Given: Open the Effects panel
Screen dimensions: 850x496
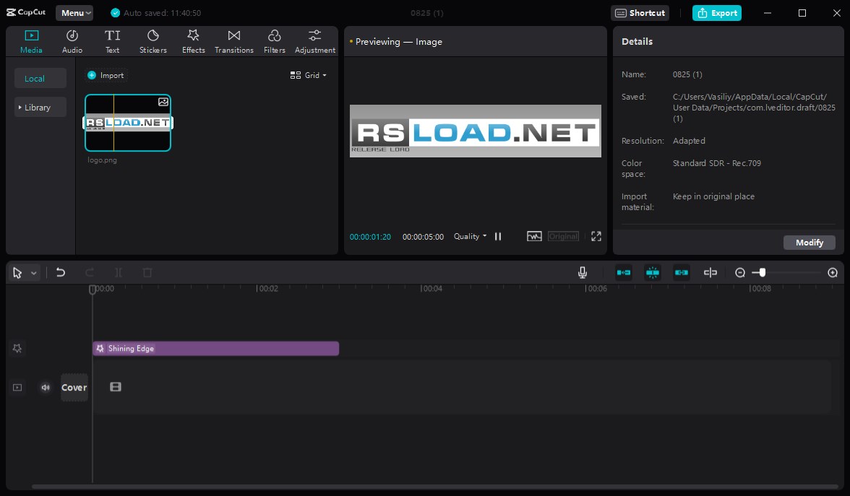Looking at the screenshot, I should pos(194,42).
